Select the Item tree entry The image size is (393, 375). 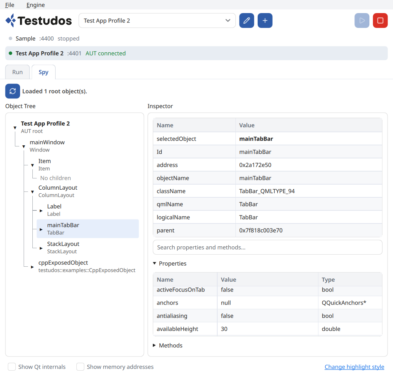pyautogui.click(x=44, y=165)
